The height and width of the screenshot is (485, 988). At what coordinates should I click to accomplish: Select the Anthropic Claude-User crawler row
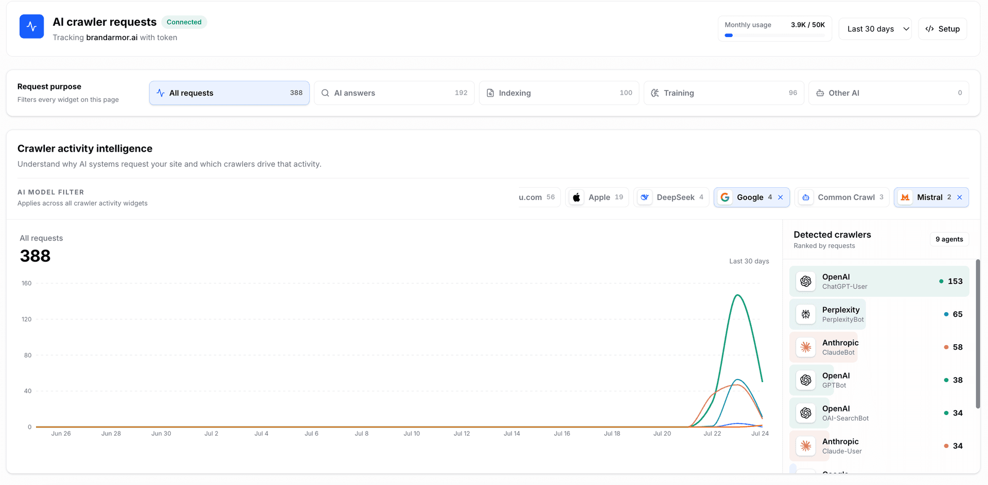[879, 446]
